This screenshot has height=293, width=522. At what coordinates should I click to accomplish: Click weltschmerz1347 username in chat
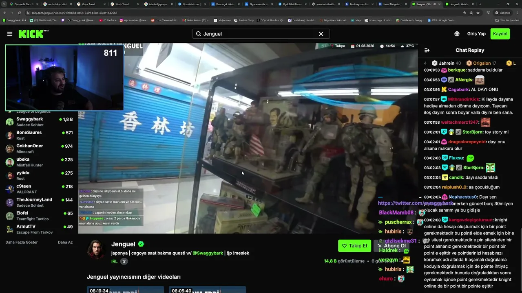[459, 122]
